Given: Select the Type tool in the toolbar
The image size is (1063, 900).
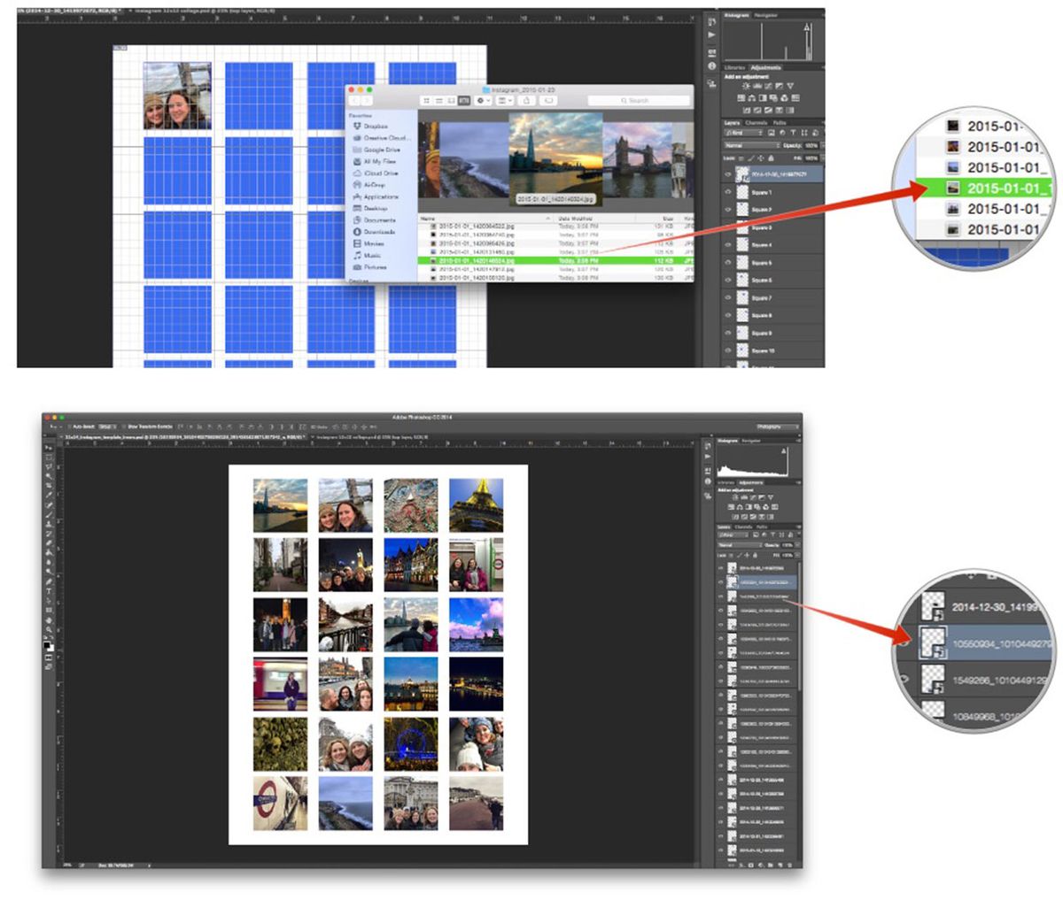Looking at the screenshot, I should point(50,590).
